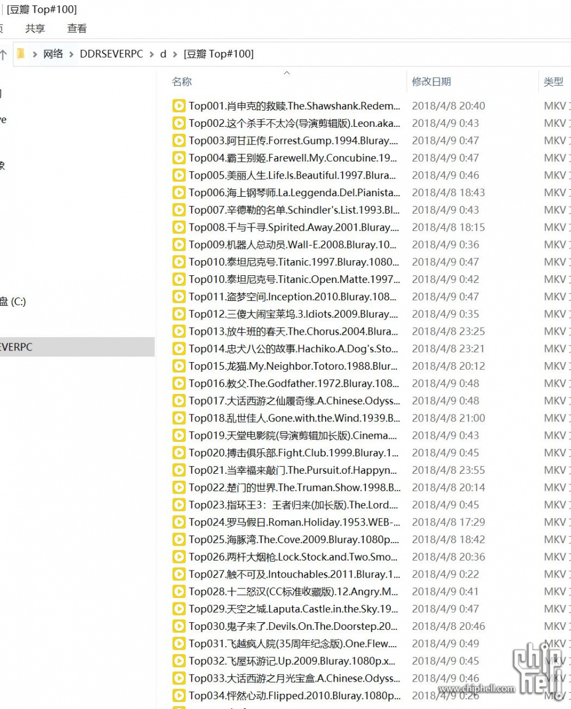Image resolution: width=571 pixels, height=709 pixels.
Task: Go up one folder level with the arrow
Action: point(3,54)
